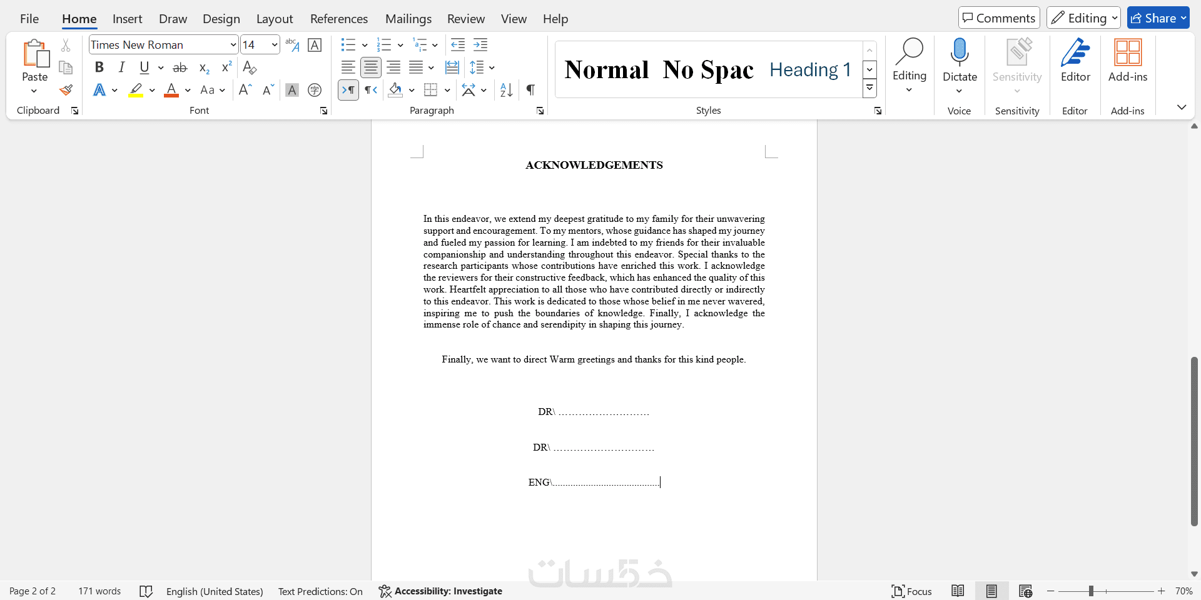Image resolution: width=1201 pixels, height=600 pixels.
Task: Switch to the View tab
Action: click(x=514, y=19)
